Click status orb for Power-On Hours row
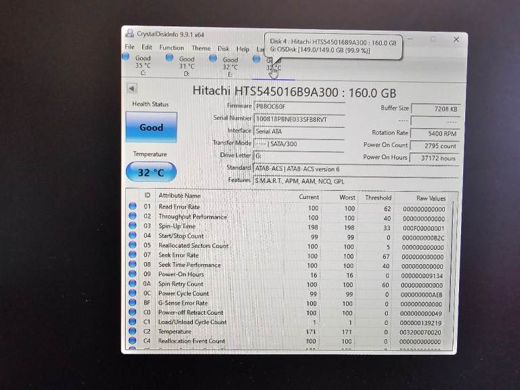This screenshot has height=390, width=520. pos(133,274)
